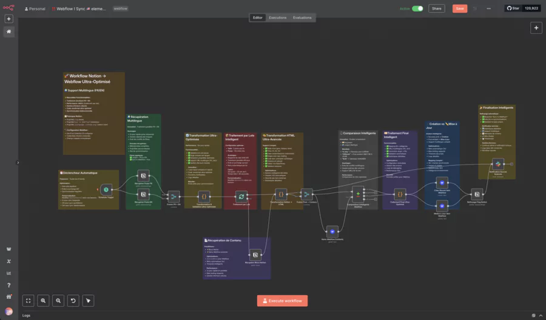Open the Insights chart icon in sidebar
The width and height of the screenshot is (546, 320).
[x=8, y=273]
